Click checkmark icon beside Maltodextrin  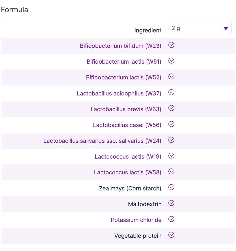pos(171,203)
